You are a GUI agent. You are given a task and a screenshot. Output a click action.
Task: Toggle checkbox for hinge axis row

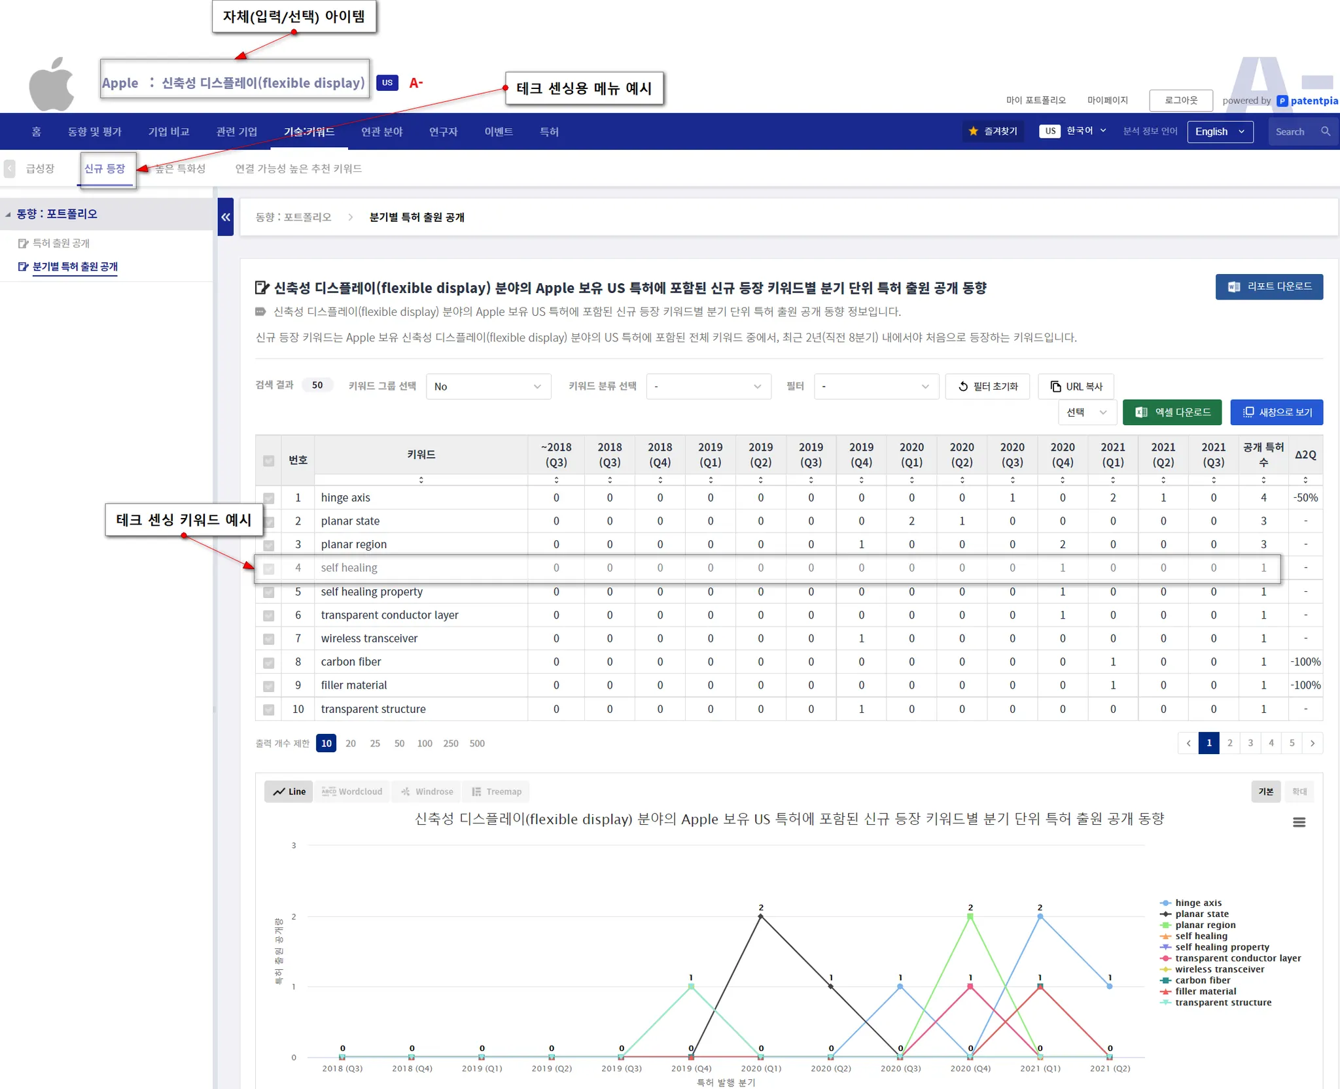click(x=269, y=498)
